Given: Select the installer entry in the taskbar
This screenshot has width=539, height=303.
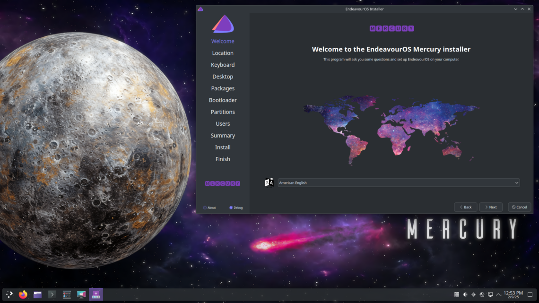Looking at the screenshot, I should [96, 294].
